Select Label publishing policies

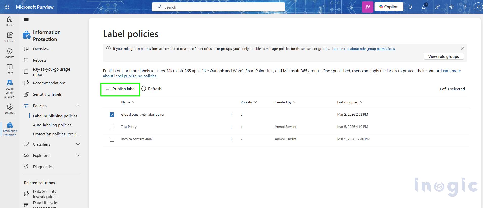[x=55, y=116]
